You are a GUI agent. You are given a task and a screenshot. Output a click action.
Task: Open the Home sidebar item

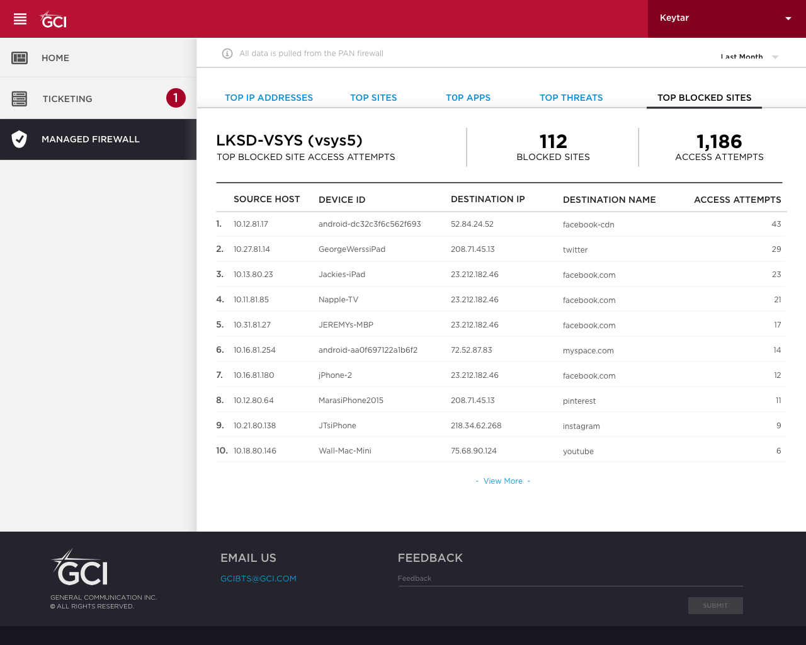[x=98, y=58]
